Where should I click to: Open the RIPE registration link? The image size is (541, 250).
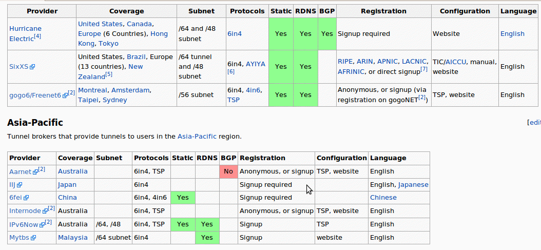pos(345,62)
